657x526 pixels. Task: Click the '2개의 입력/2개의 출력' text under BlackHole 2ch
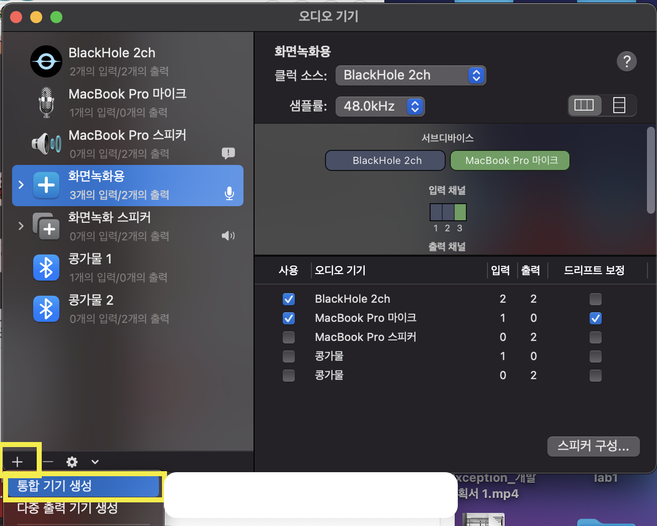pyautogui.click(x=119, y=71)
